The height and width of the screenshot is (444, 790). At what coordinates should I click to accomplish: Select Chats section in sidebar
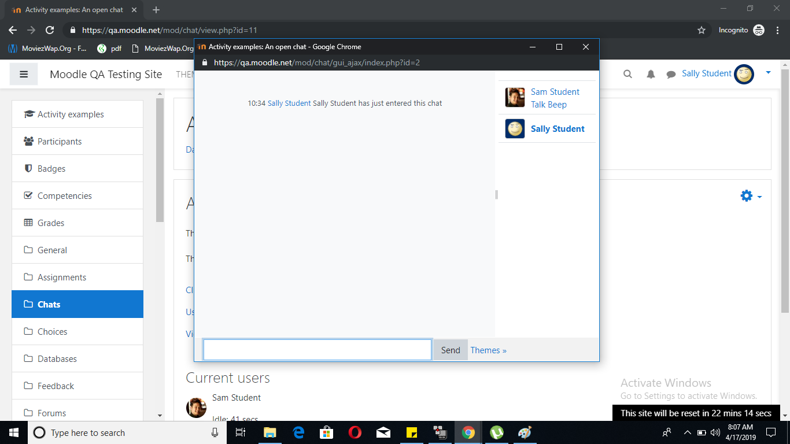77,304
